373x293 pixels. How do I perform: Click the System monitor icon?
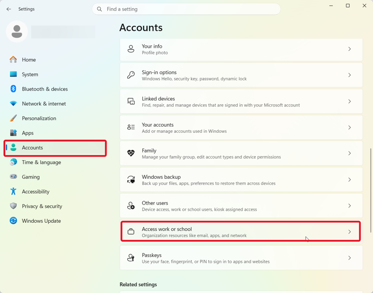coord(13,74)
